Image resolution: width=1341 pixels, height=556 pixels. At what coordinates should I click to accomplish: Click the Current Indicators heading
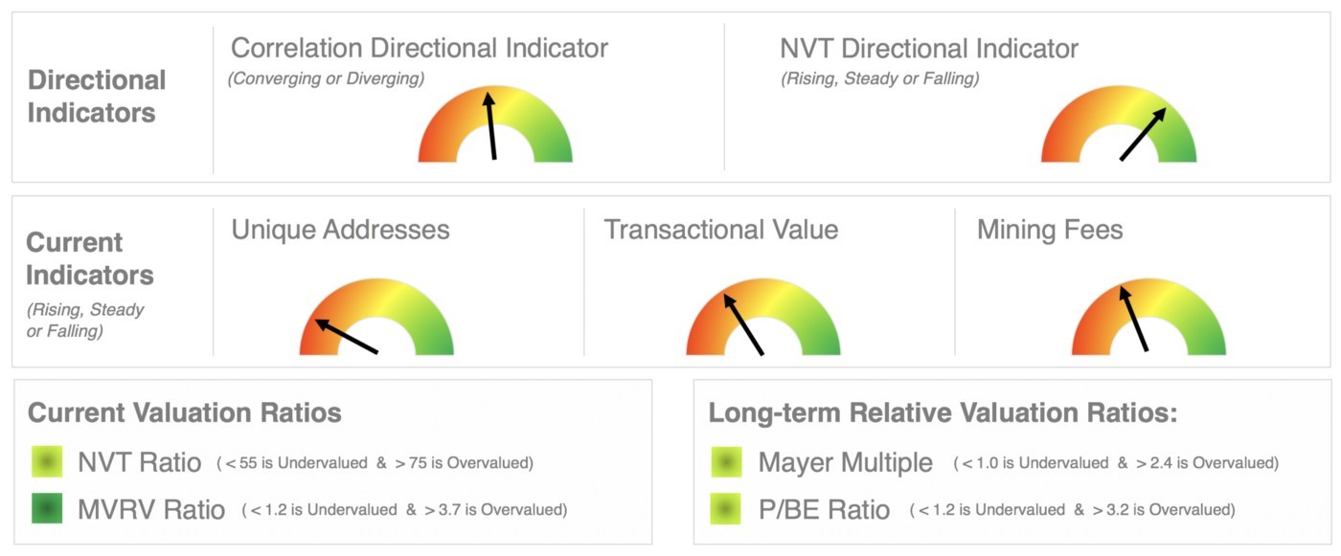tap(90, 258)
